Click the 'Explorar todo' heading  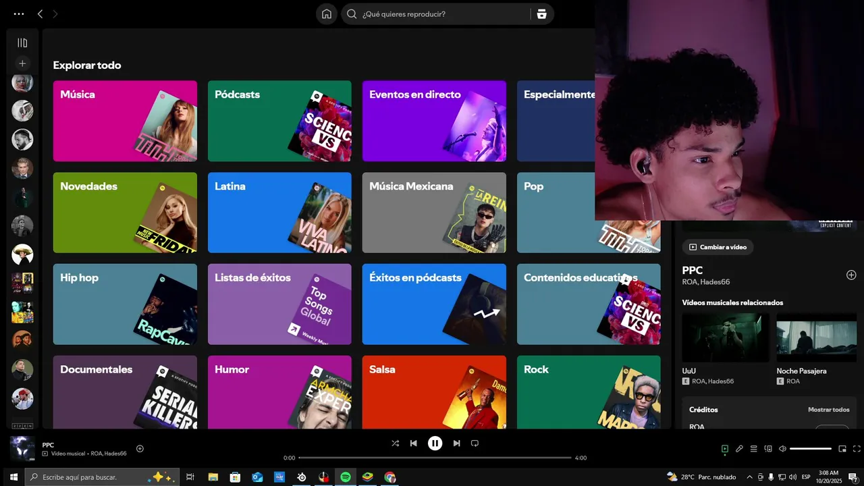(87, 65)
